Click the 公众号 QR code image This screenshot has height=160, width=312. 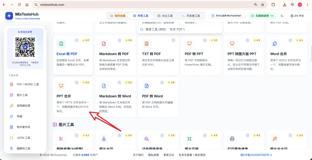coord(25,47)
